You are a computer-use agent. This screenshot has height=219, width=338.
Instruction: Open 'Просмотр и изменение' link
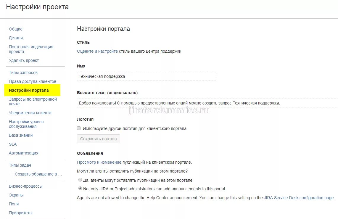click(x=99, y=162)
